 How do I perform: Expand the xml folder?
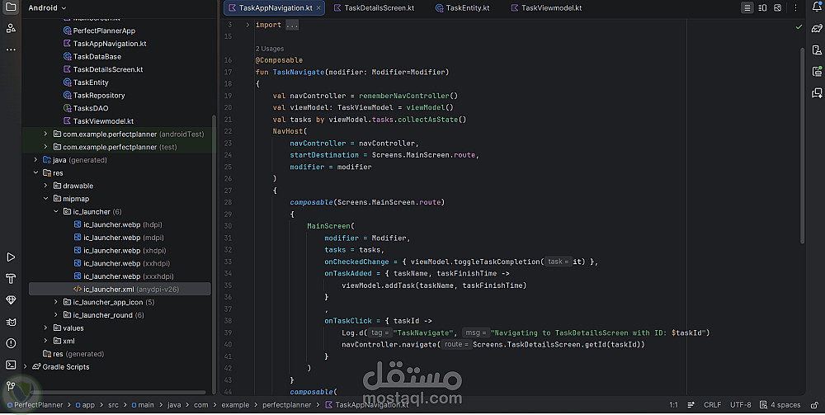(45, 341)
